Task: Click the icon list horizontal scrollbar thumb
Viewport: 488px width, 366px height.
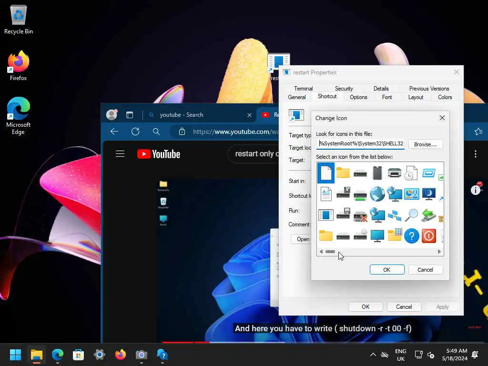Action: (330, 252)
